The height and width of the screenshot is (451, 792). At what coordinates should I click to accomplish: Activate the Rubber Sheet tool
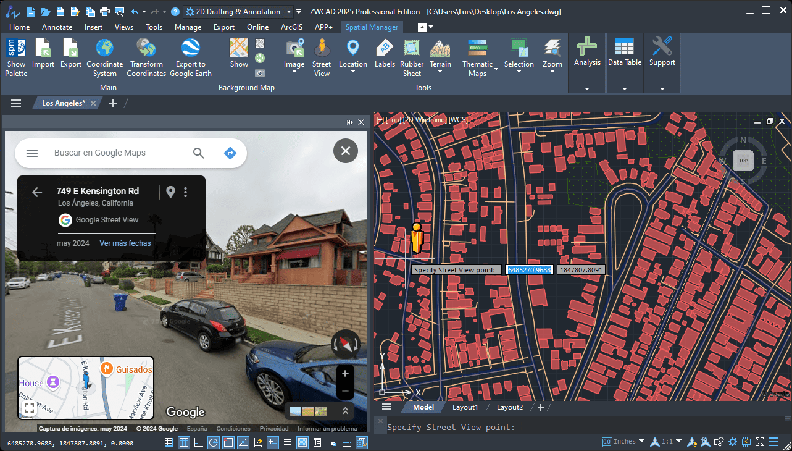pos(412,57)
